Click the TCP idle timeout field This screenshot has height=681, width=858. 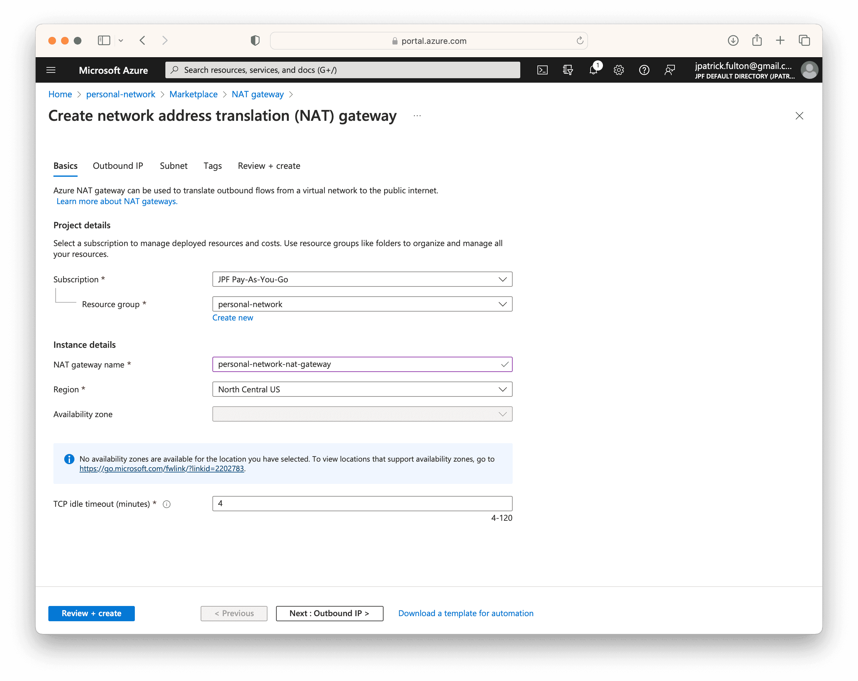point(362,504)
